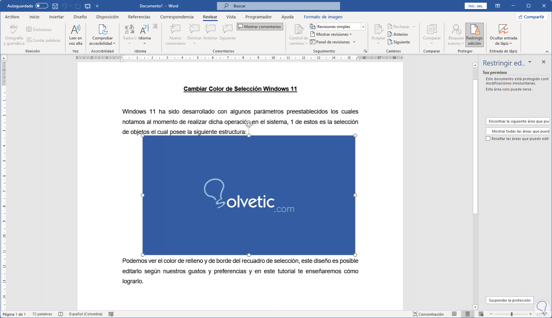
Task: Click Bloquear autores icon
Action: [x=456, y=29]
